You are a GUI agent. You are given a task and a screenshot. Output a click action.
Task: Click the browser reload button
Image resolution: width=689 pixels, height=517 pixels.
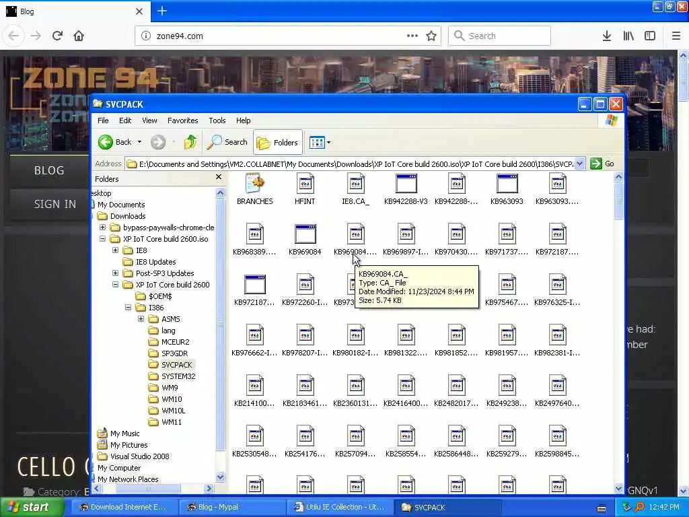[57, 36]
